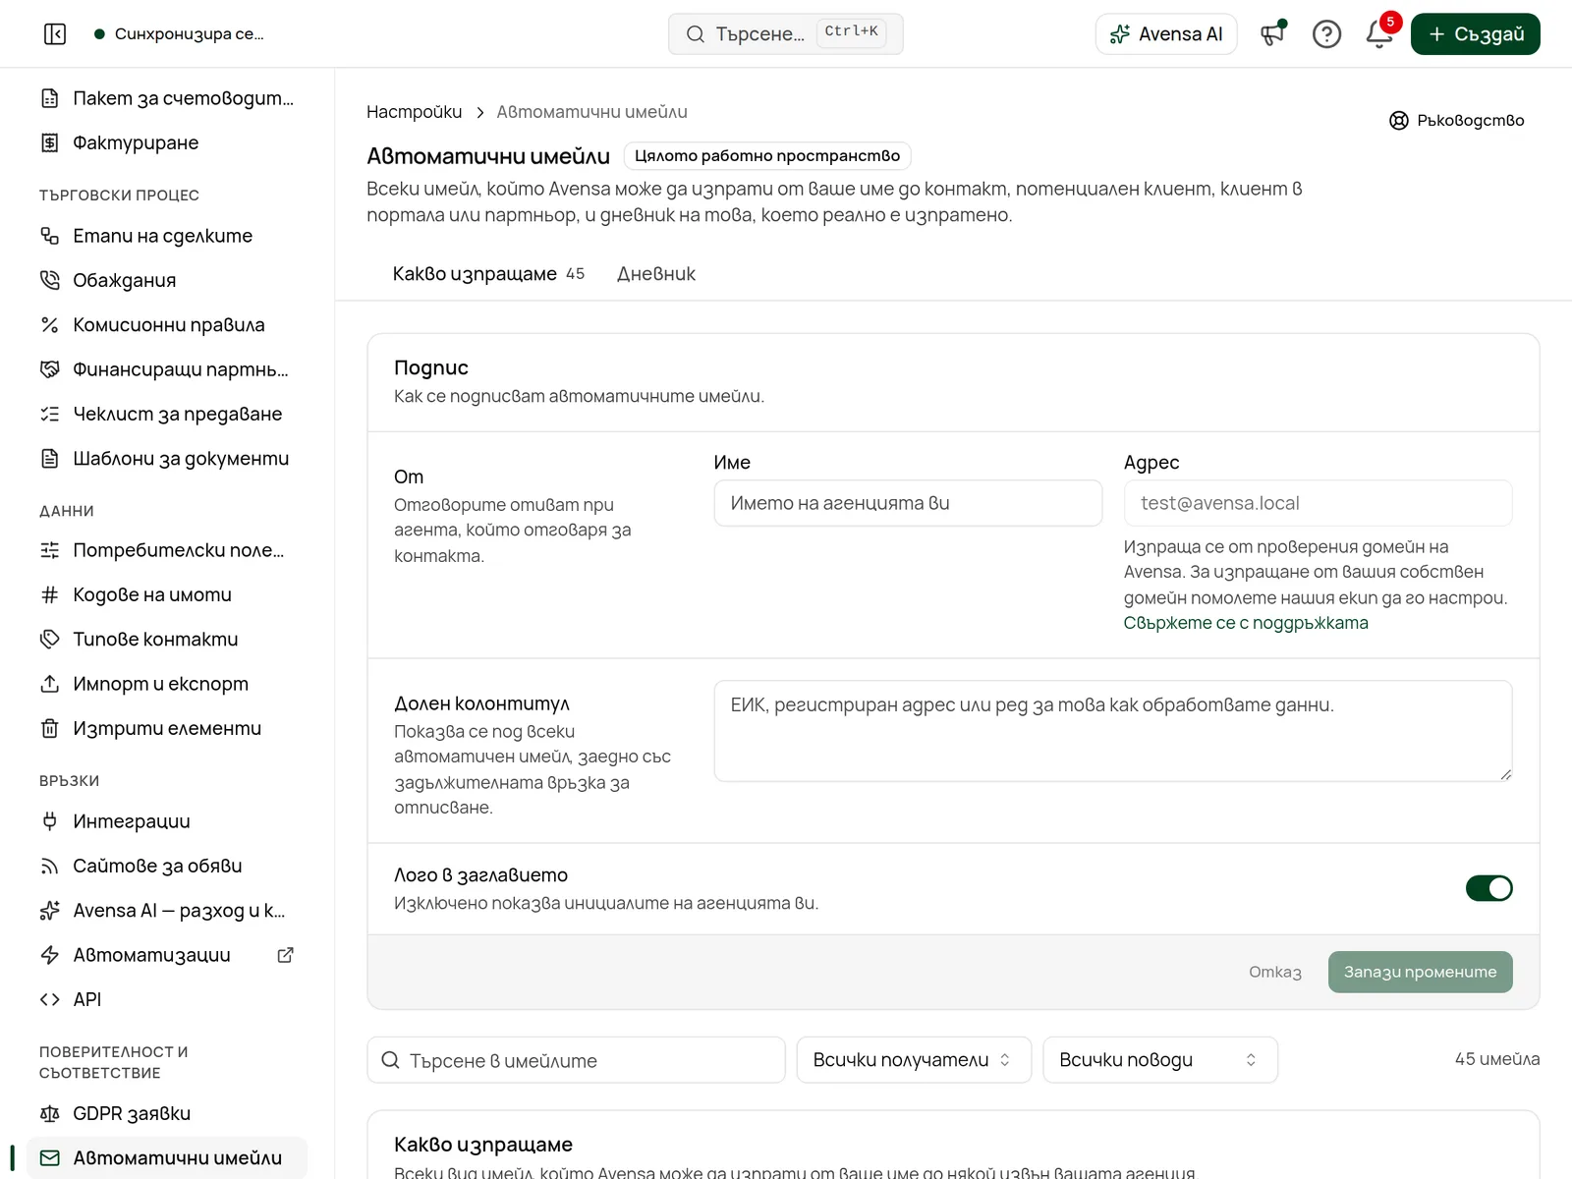Open Автоматизации external link in sidebar
Image resolution: width=1572 pixels, height=1179 pixels.
167,955
